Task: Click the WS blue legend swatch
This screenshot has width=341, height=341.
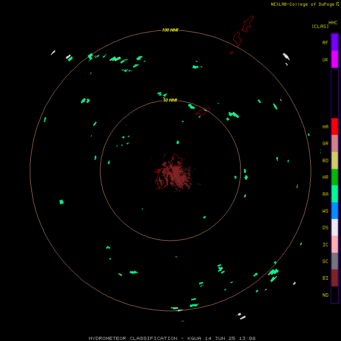Action: [x=335, y=211]
